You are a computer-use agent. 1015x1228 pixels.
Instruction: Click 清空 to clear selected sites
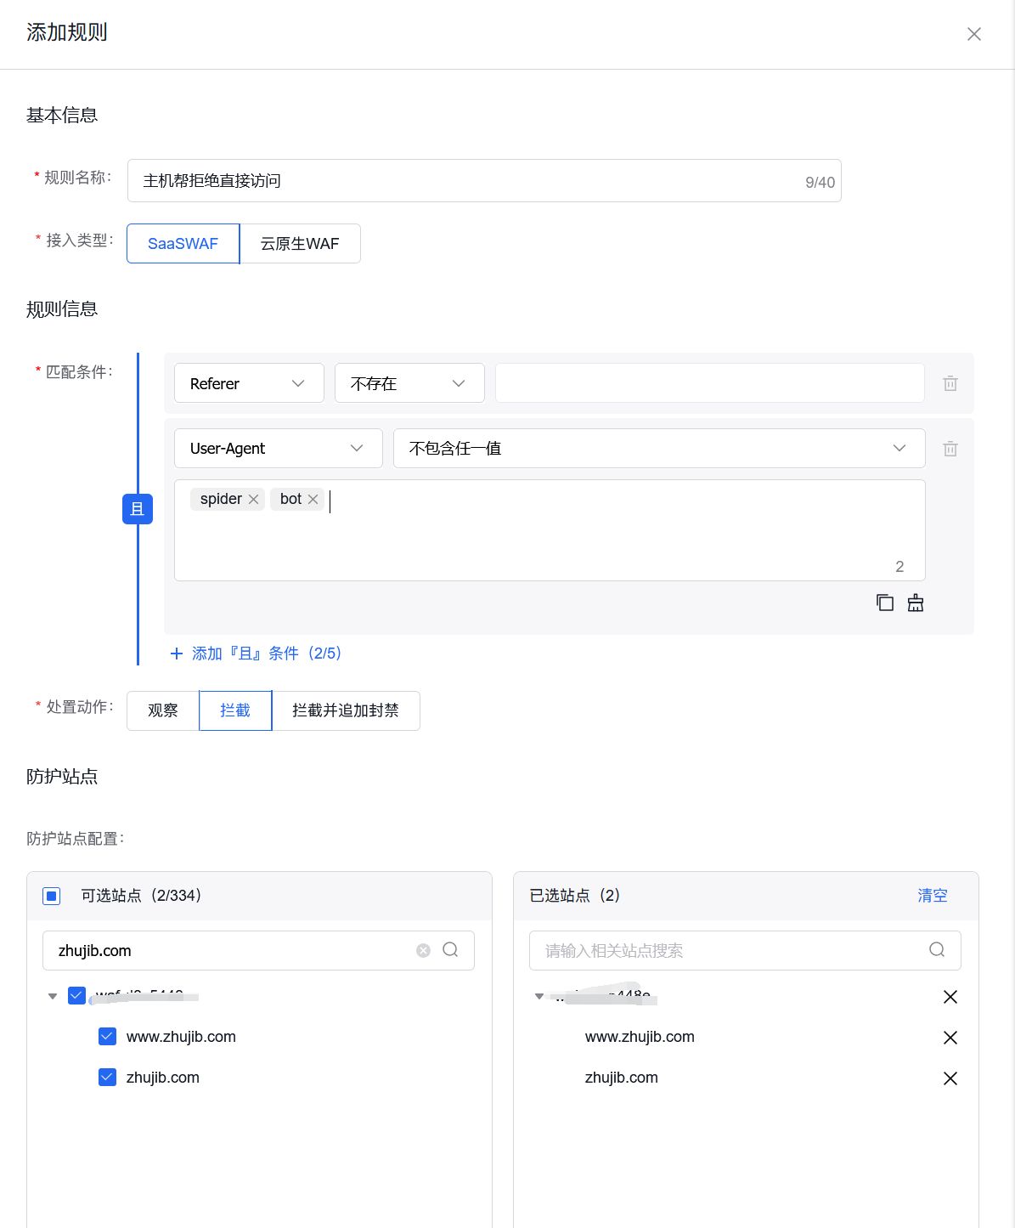[x=932, y=896]
